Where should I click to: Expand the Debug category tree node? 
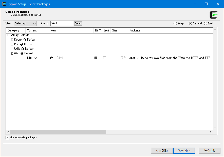(12, 40)
